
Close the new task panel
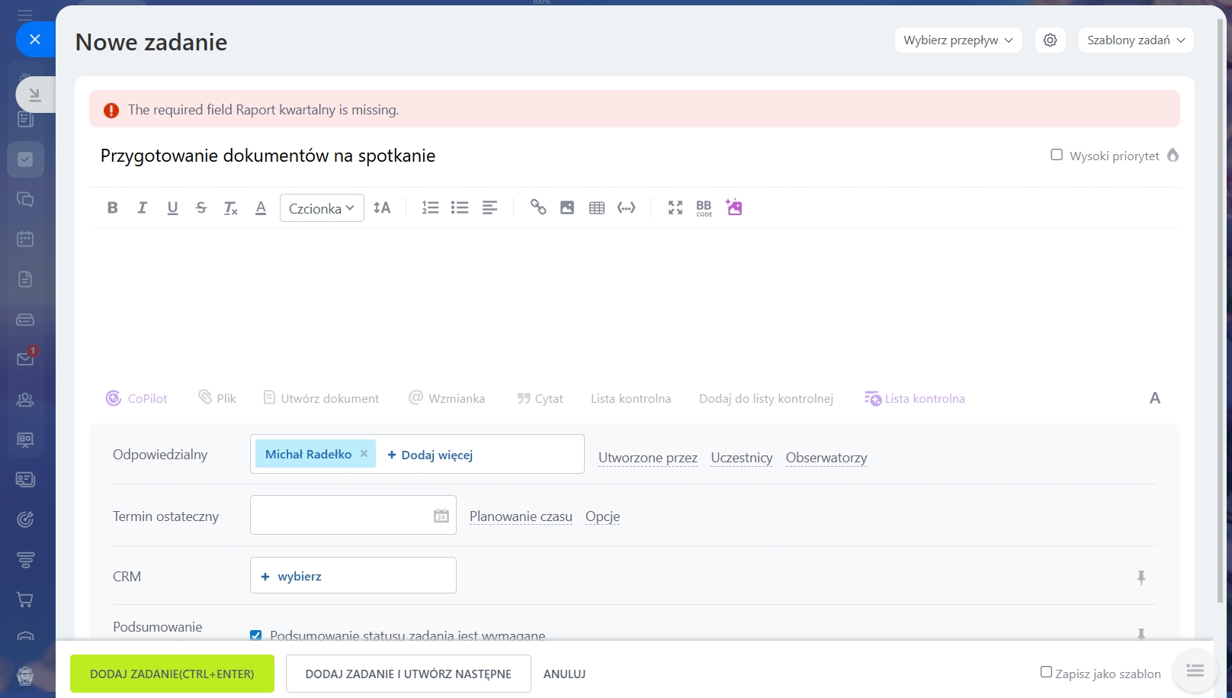[x=35, y=39]
